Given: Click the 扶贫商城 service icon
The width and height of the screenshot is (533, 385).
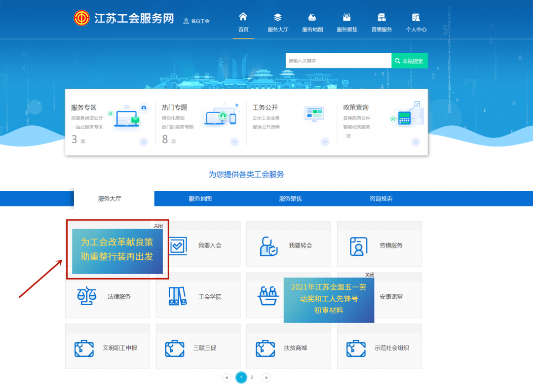Looking at the screenshot, I should (266, 348).
